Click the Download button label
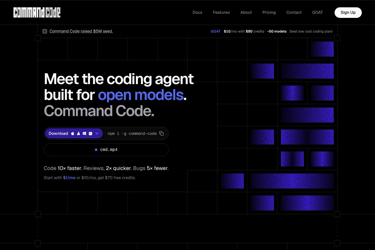This screenshot has width=375, height=250. 58,133
